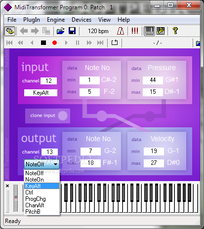Screen dimensions: 204x229
Task: Toggle the metronome icon
Action: pos(121,31)
